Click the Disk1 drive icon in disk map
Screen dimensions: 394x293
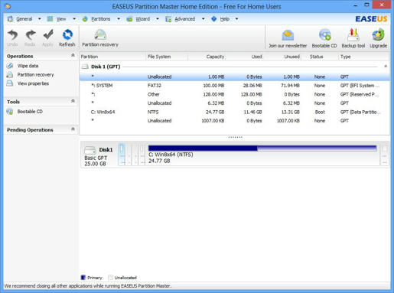click(90, 150)
